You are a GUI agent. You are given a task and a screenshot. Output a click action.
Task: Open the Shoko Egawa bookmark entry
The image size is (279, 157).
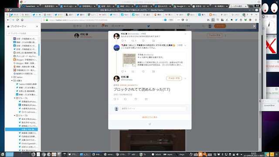coord(27,143)
